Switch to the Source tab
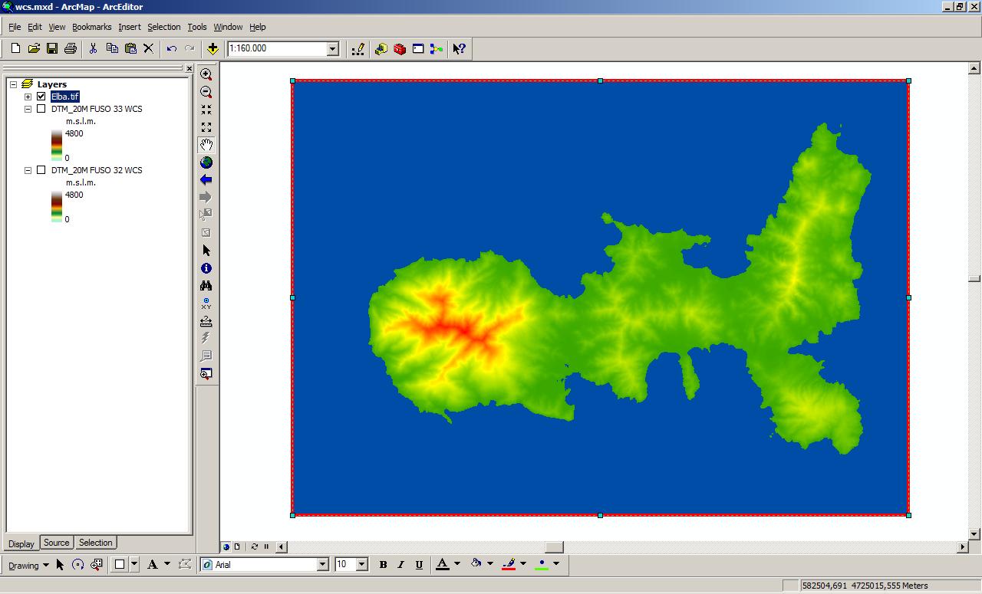This screenshot has width=982, height=594. (56, 543)
